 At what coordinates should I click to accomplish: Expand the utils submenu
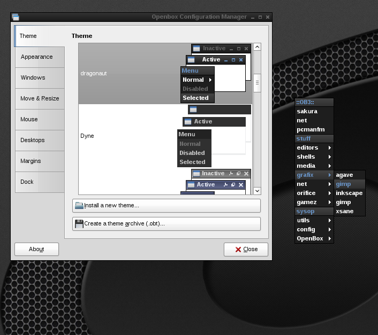click(x=314, y=221)
